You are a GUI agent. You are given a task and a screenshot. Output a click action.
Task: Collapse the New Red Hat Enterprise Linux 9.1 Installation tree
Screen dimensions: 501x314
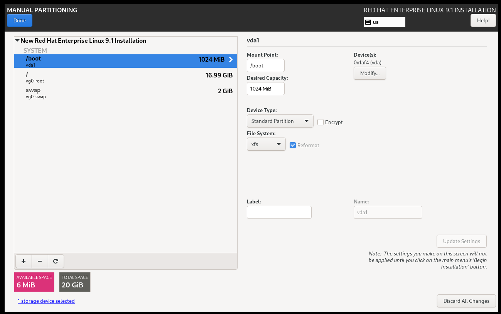17,40
